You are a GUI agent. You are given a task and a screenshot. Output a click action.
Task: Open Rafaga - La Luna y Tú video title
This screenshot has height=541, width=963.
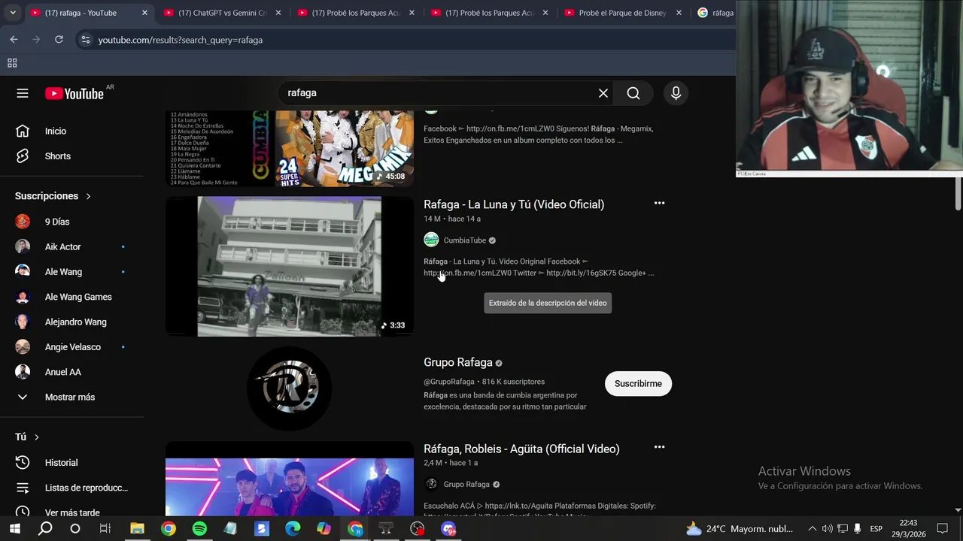click(514, 204)
